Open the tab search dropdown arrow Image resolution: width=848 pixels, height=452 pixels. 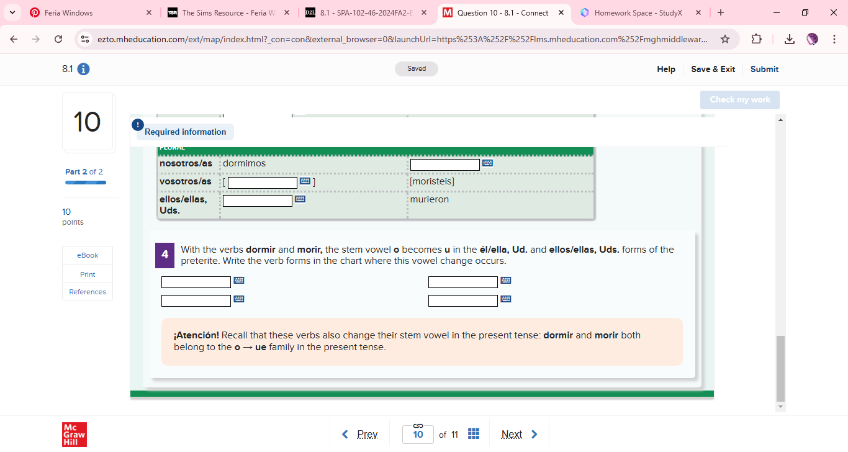(x=12, y=12)
